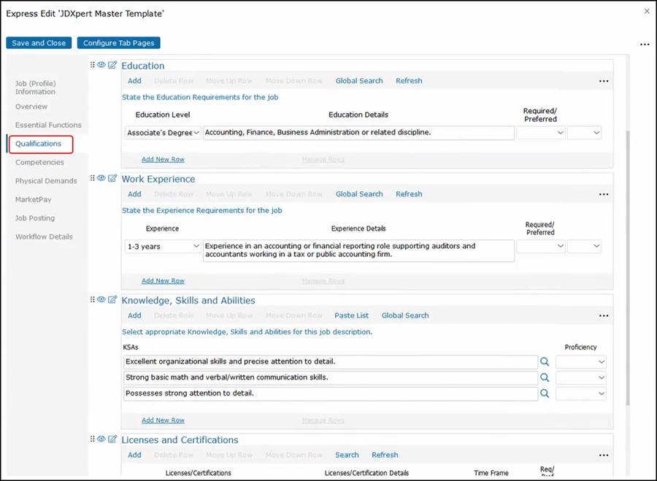Click the edit pencil icon beside Work Experience
Image resolution: width=657 pixels, height=481 pixels.
click(x=112, y=178)
